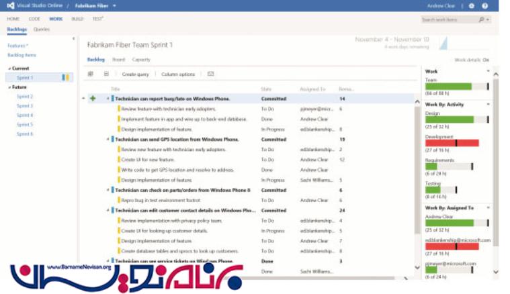Collapse Technician can send GPS location story

click(x=108, y=140)
